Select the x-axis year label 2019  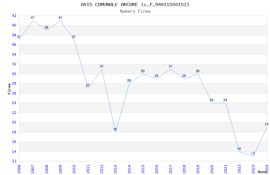tap(198, 169)
